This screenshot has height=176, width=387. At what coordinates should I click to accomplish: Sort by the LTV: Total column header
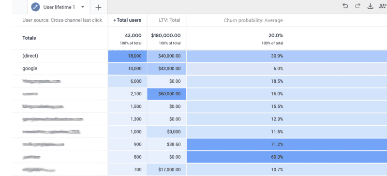tap(169, 20)
